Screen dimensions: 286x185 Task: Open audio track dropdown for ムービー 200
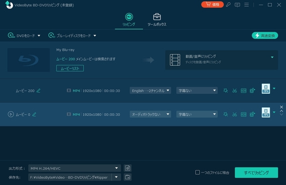150,90
